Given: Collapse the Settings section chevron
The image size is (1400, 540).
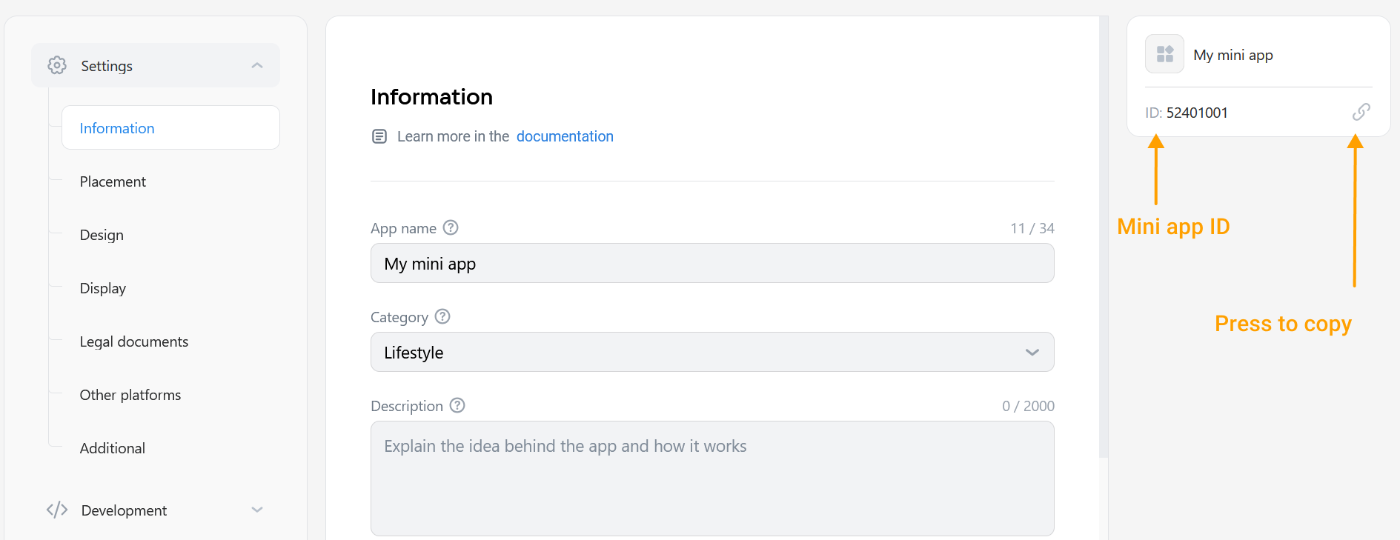Looking at the screenshot, I should (x=257, y=65).
